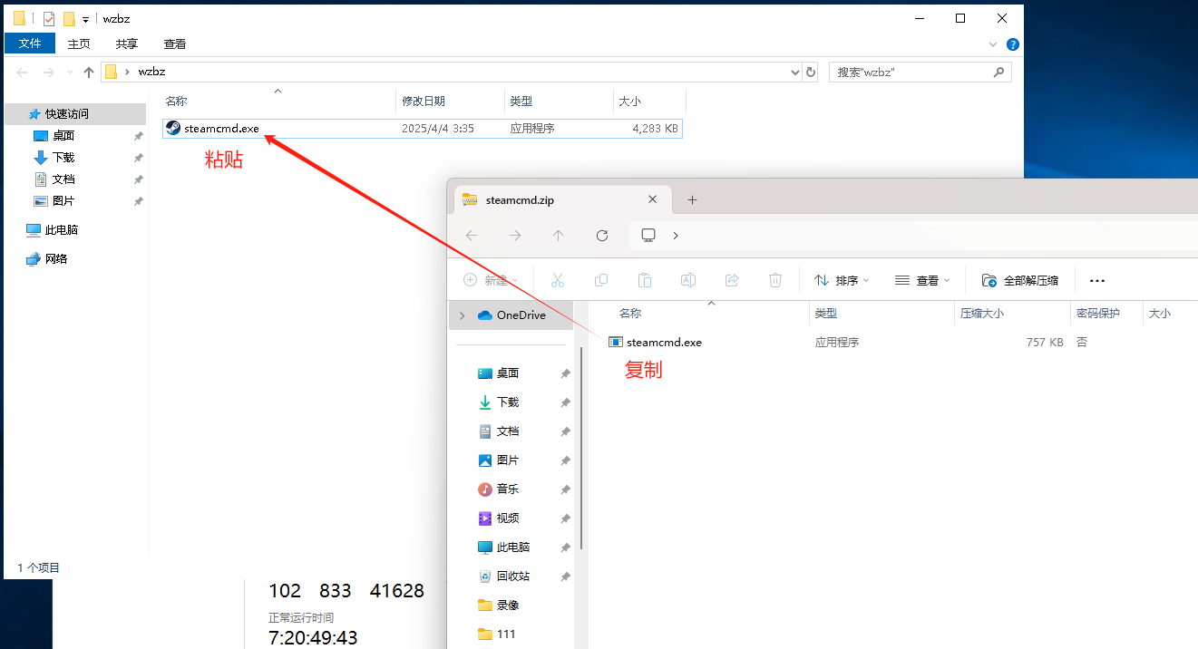Screen dimensions: 1198x649
Task: Select steamcmd.exe in the wzbz folder window
Action: coord(423,129)
